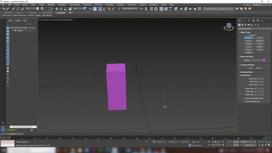Toggle the Spinner Snap button
Screen dimensions: 272x153
pos(113,9)
